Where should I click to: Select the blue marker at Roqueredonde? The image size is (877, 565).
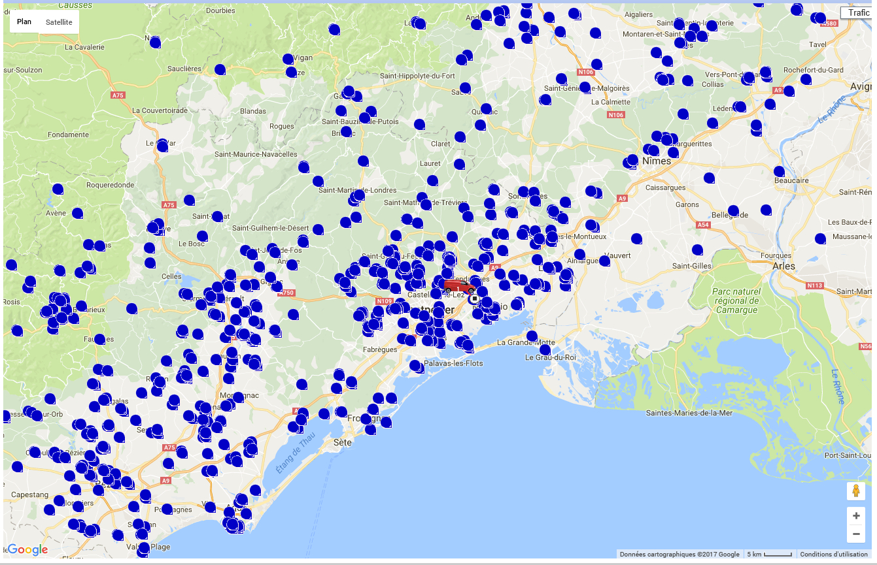pyautogui.click(x=58, y=189)
